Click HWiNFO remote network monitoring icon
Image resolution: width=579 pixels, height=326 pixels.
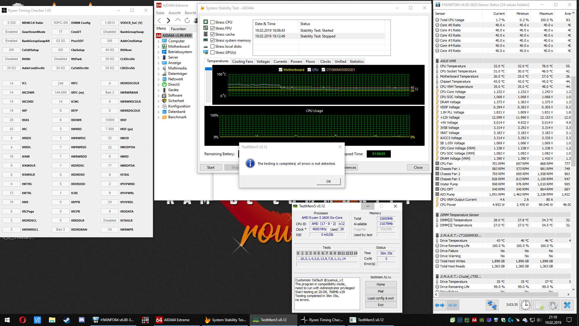point(492,305)
